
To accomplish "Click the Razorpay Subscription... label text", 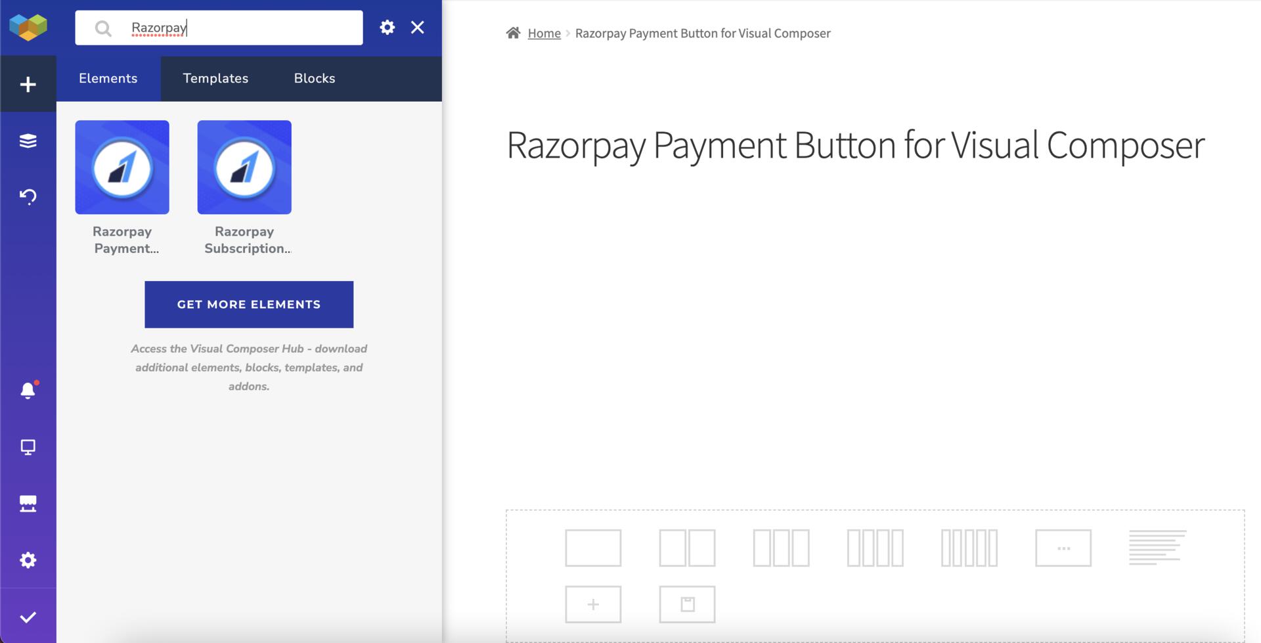I will pyautogui.click(x=247, y=240).
